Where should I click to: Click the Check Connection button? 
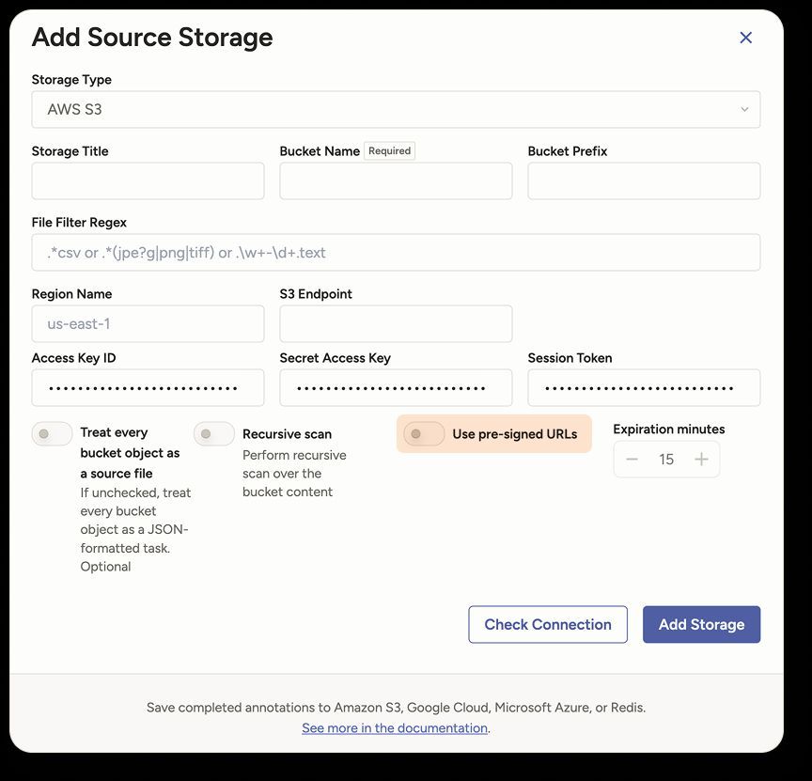pos(548,625)
